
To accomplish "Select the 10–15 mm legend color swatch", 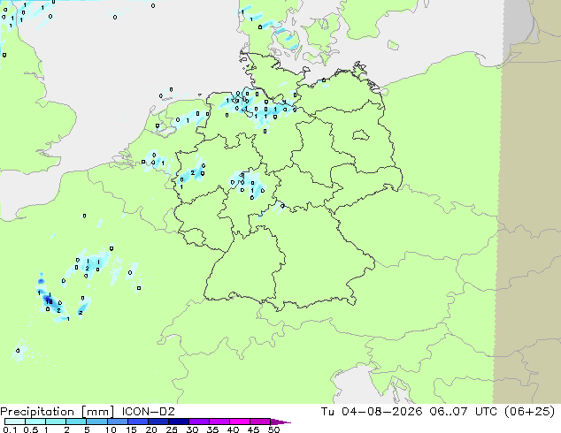I will (117, 422).
